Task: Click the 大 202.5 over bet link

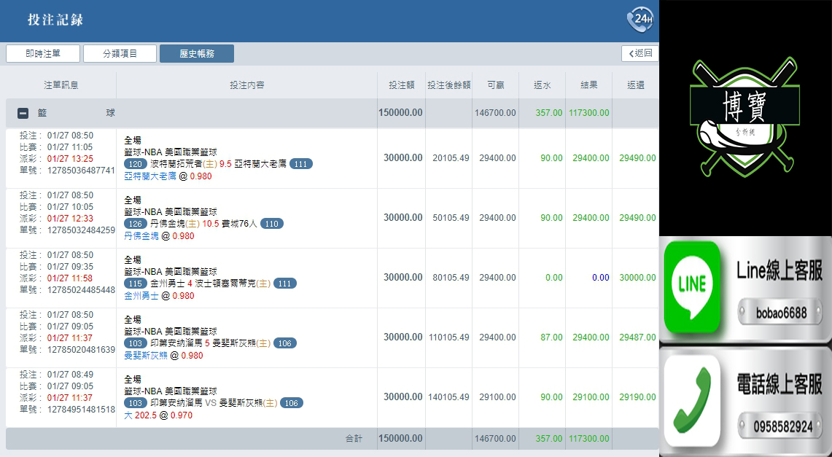Action: (141, 415)
